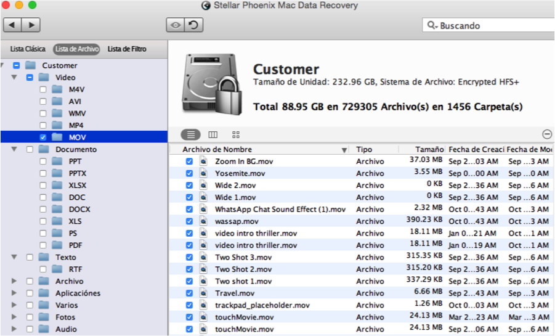The height and width of the screenshot is (336, 555).
Task: Switch to Lista de Filtro tab
Action: coord(127,49)
